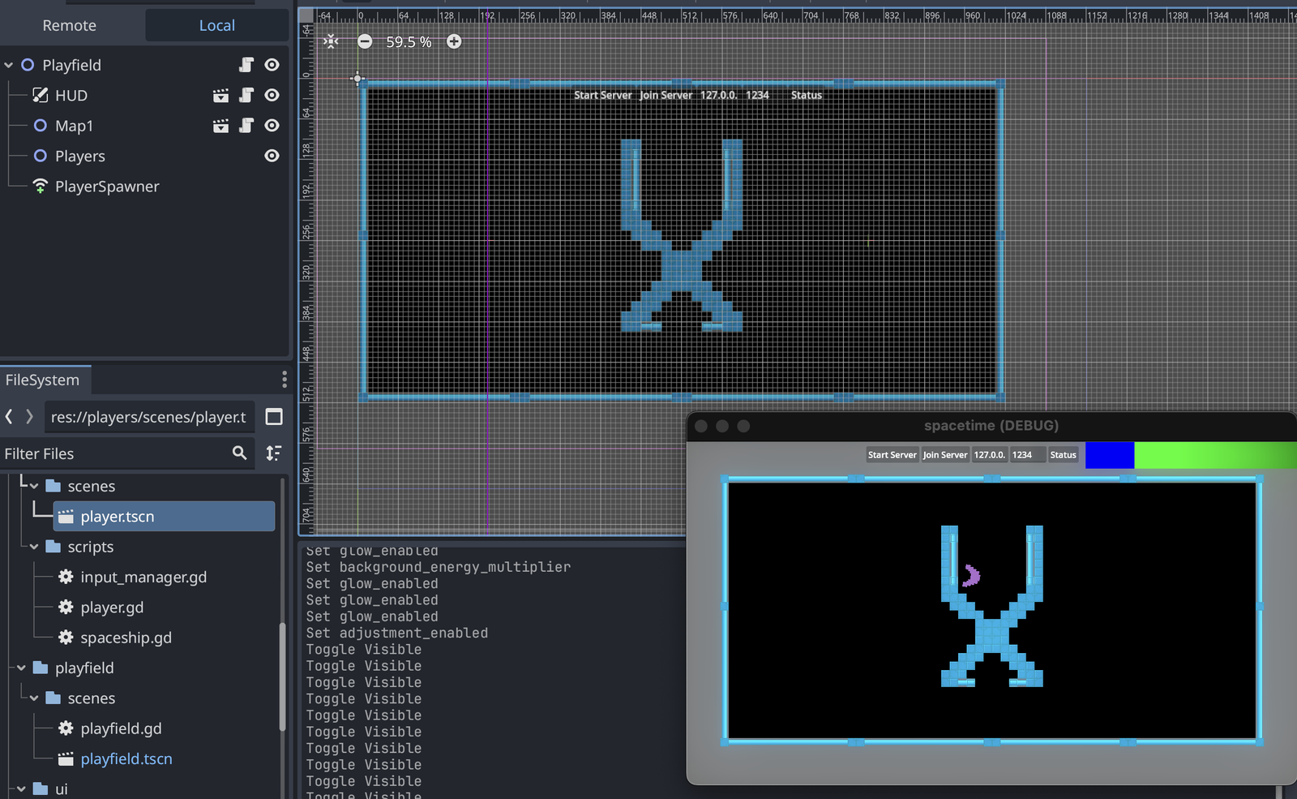
Task: Collapse the scripts folder
Action: pos(34,547)
